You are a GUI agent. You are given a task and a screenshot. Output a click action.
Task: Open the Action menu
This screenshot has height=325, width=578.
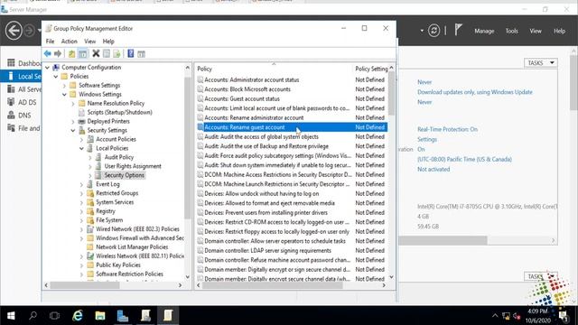(x=70, y=42)
